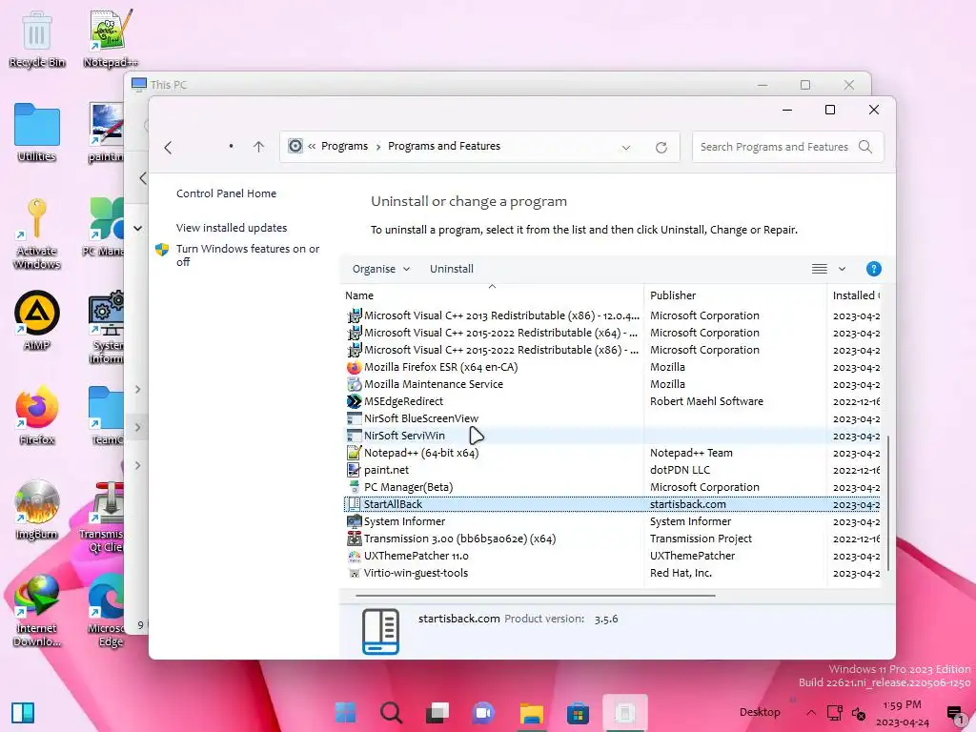
Task: Select Virtio-win-guest-tools entry
Action: click(x=613, y=573)
